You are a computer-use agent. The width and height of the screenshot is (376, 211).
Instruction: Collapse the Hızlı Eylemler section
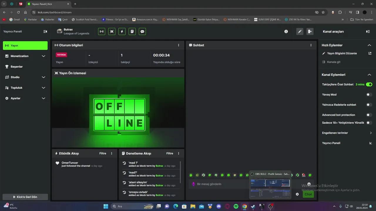(x=370, y=45)
